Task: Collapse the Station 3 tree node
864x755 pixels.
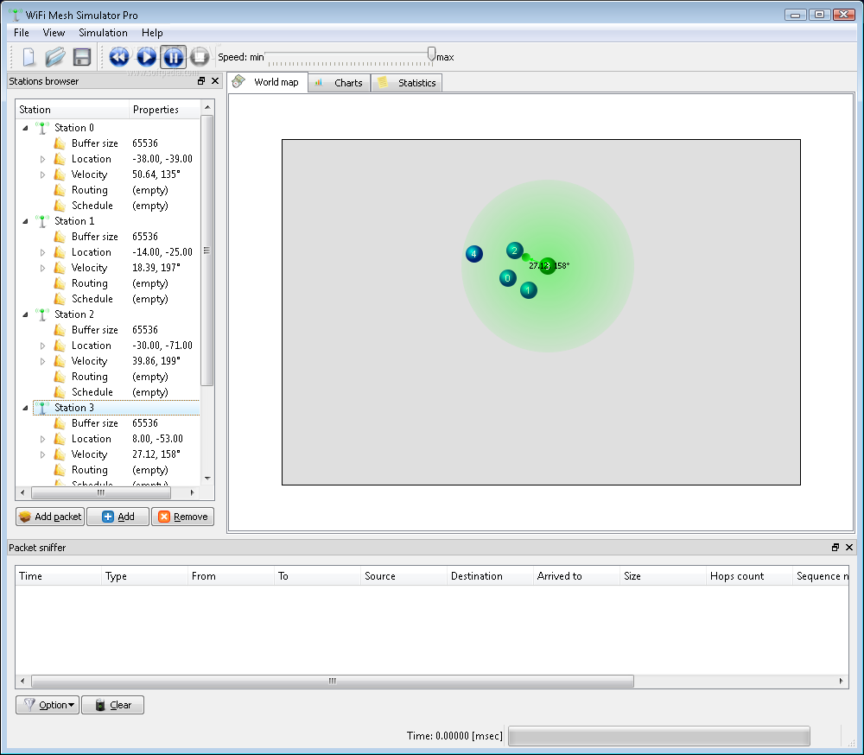Action: [x=25, y=408]
